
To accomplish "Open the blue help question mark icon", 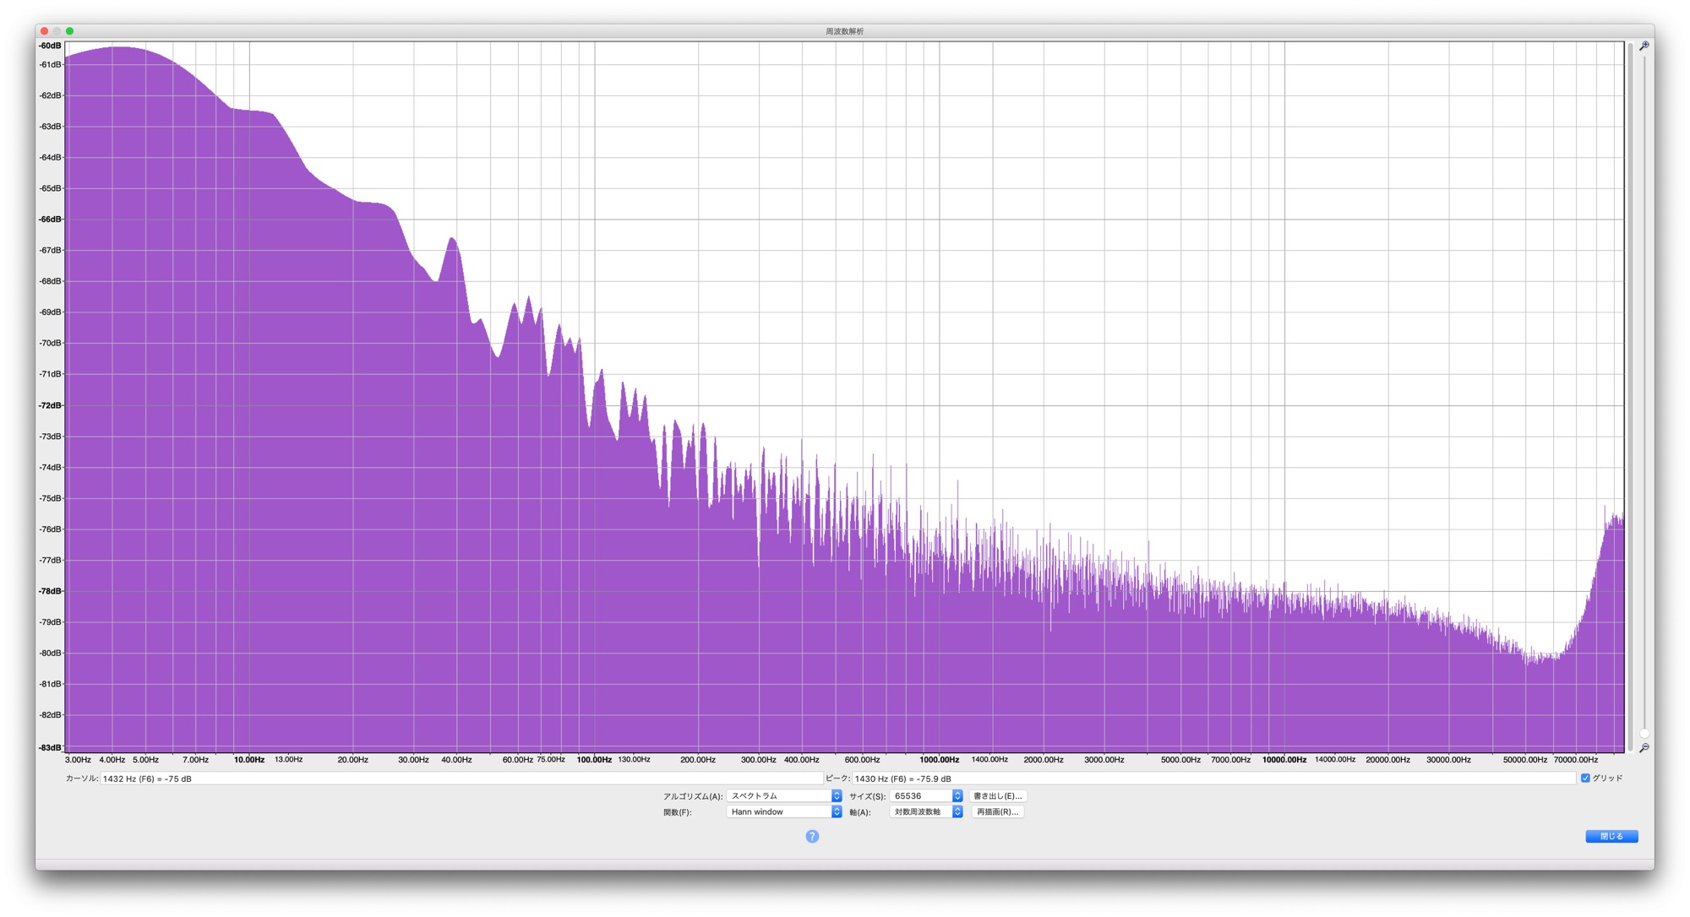I will [812, 837].
